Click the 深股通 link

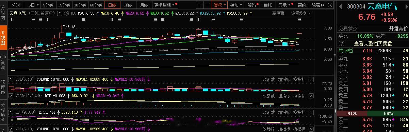[278, 13]
